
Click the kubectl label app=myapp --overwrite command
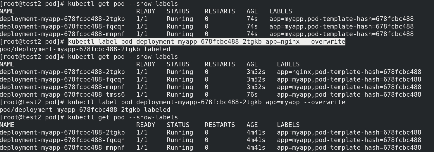(206, 102)
